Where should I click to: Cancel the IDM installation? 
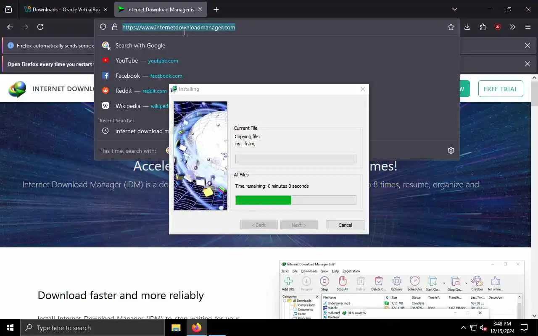click(x=345, y=225)
